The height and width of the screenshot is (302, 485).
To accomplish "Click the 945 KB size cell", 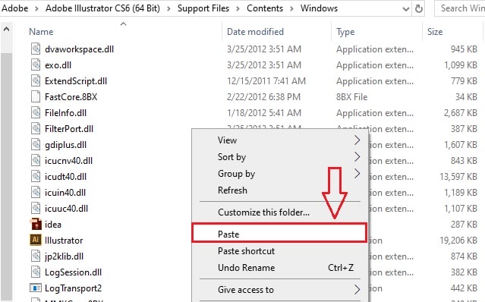I will pyautogui.click(x=464, y=49).
